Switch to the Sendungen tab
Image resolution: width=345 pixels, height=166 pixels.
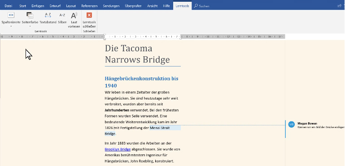[111, 6]
